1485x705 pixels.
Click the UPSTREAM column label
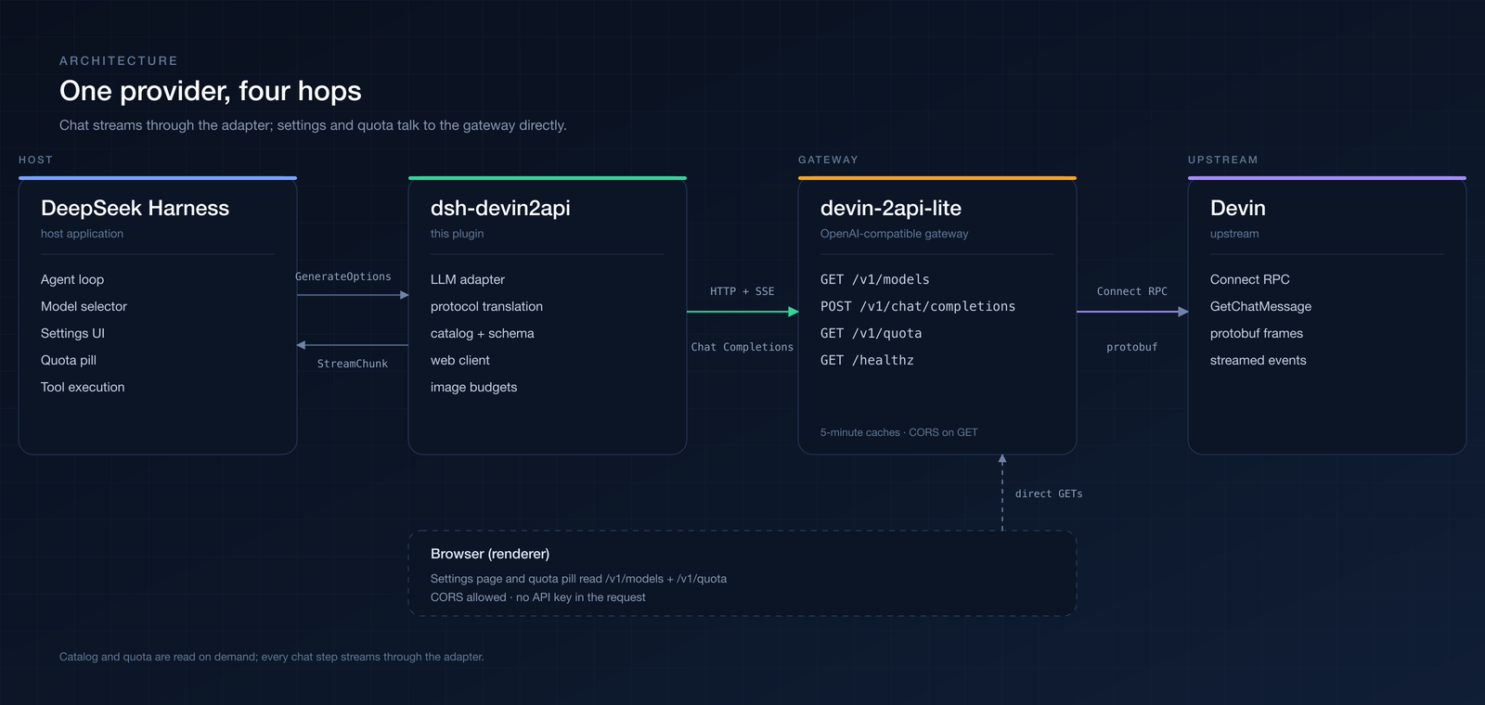click(x=1223, y=160)
